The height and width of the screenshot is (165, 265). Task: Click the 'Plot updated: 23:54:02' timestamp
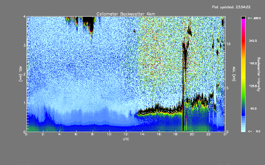coord(231,7)
